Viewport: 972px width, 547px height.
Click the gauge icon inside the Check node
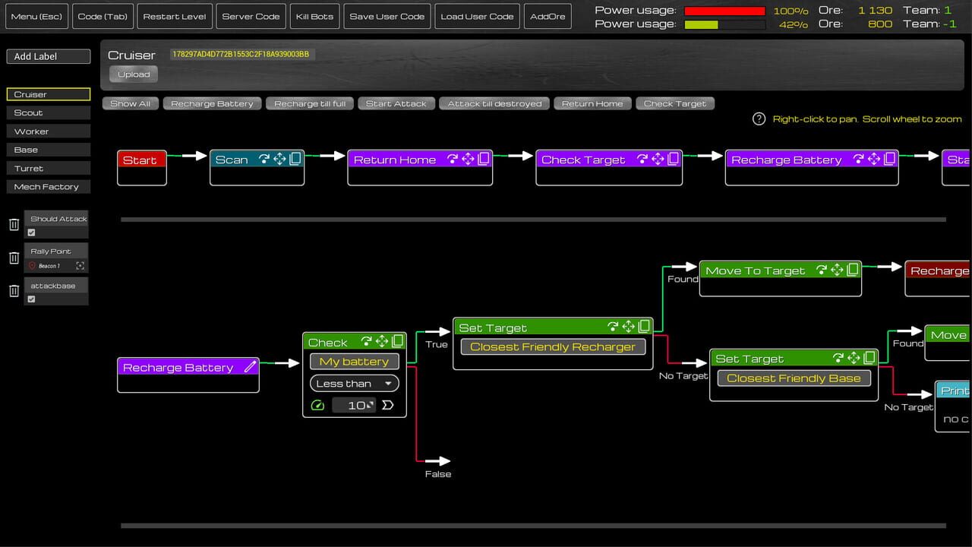point(317,405)
